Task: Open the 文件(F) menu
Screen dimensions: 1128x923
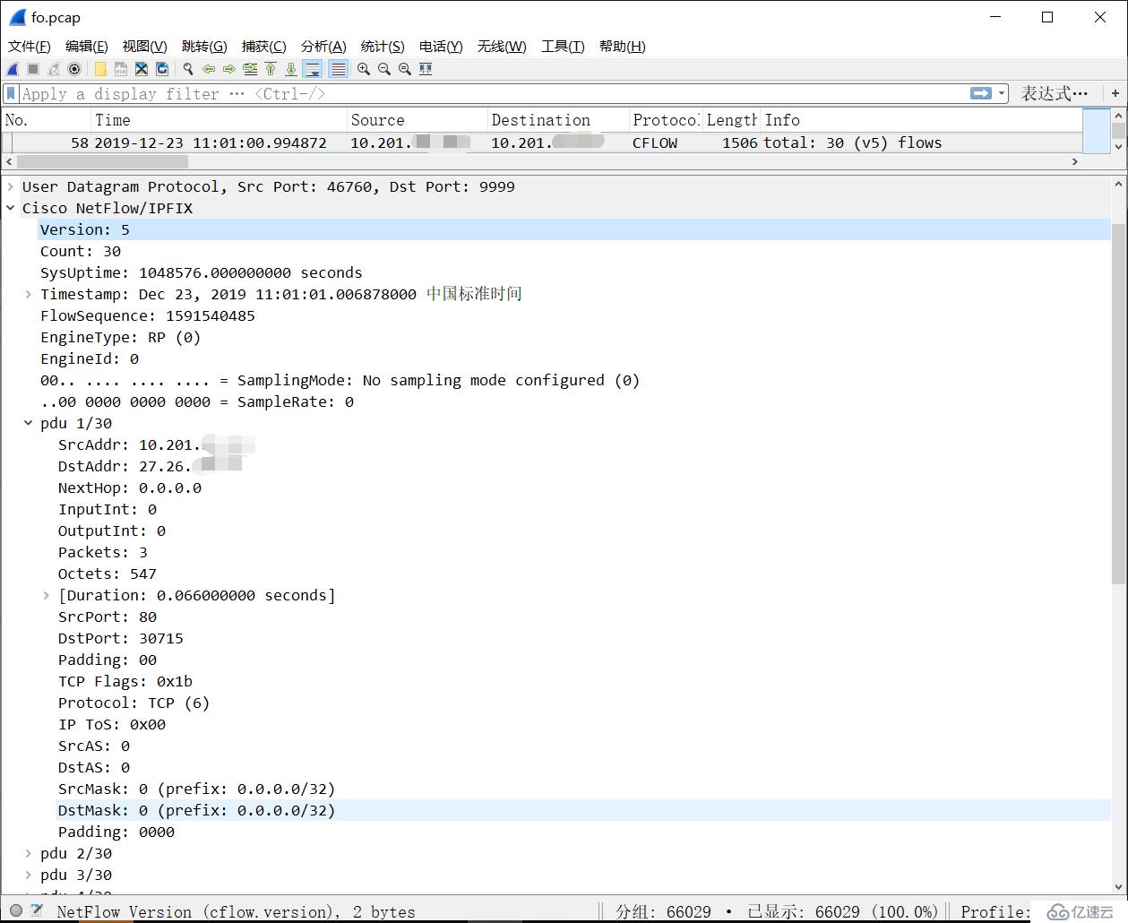Action: [29, 47]
